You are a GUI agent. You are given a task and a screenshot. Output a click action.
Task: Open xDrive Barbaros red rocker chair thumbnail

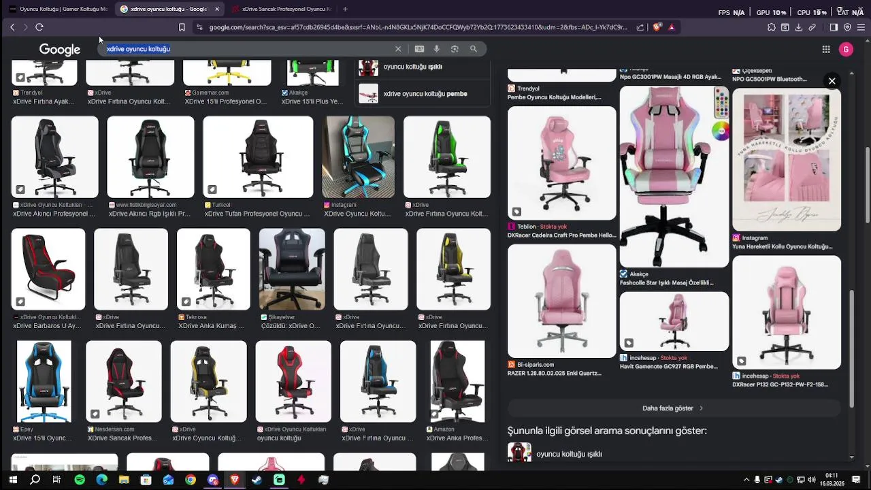[x=48, y=269]
